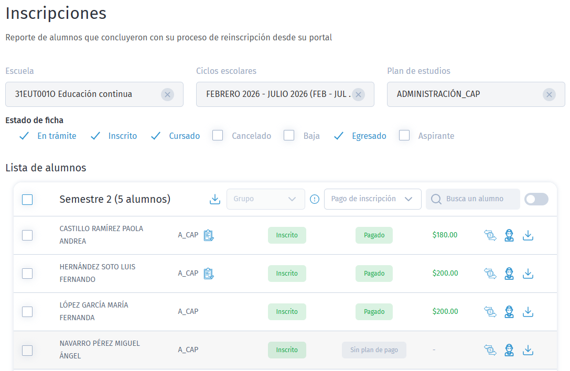Open payment transfer icon for Navarro Pérez

(490, 350)
